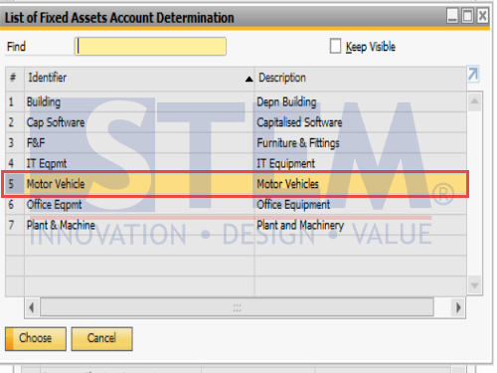This screenshot has height=373, width=497.
Task: Click the horizontal scrollbar thumb
Action: point(237,307)
